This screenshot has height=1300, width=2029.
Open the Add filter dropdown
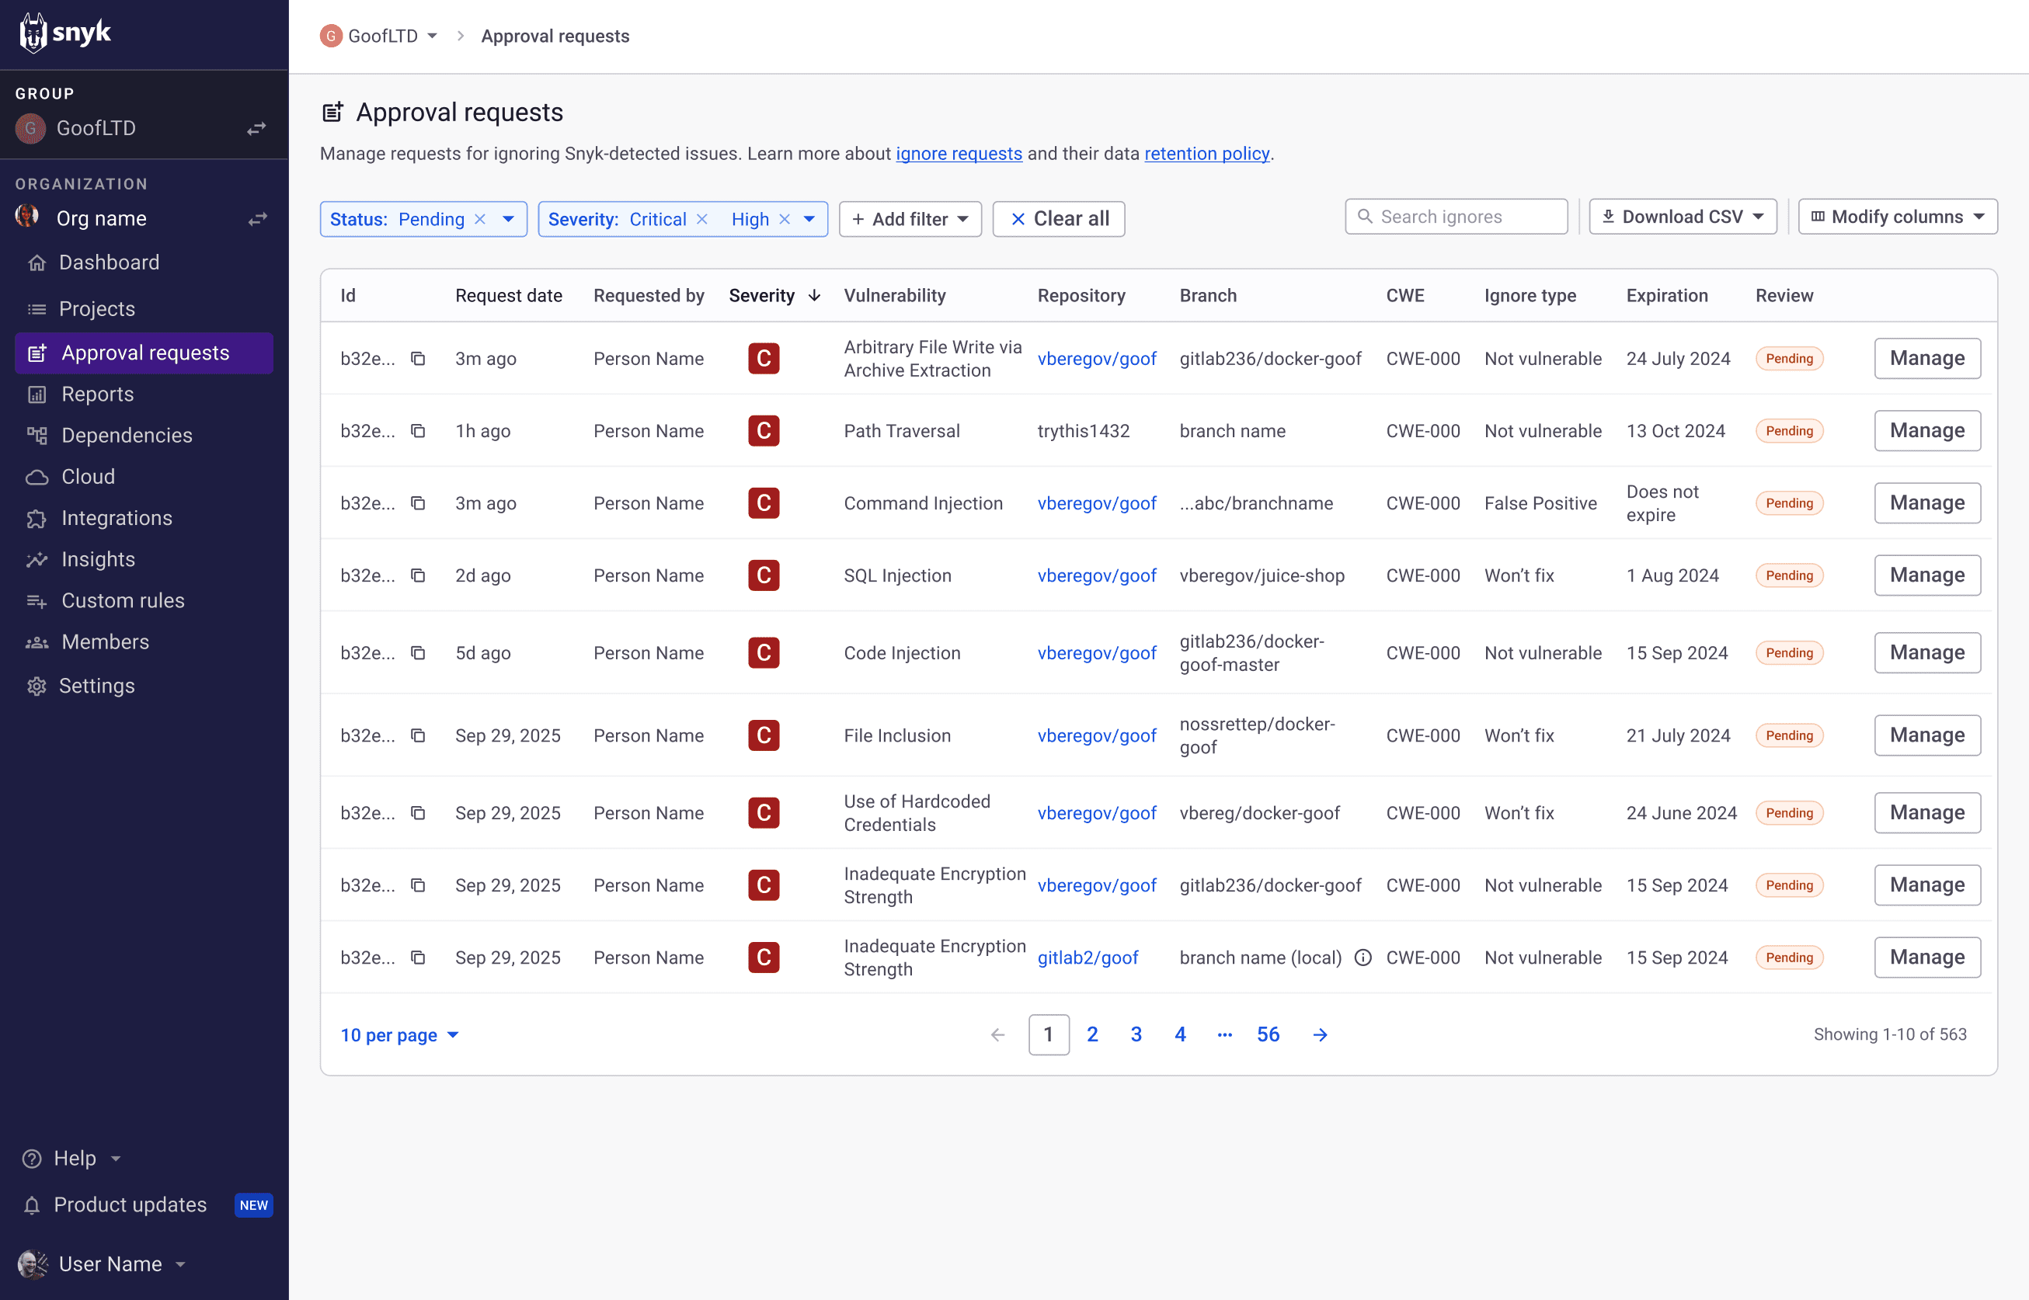(x=910, y=219)
